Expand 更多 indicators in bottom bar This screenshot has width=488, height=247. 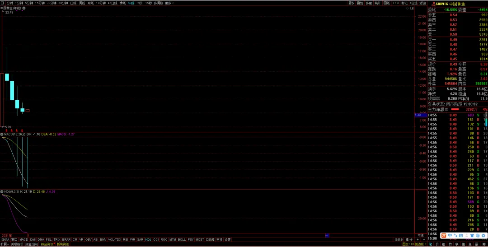[220, 240]
